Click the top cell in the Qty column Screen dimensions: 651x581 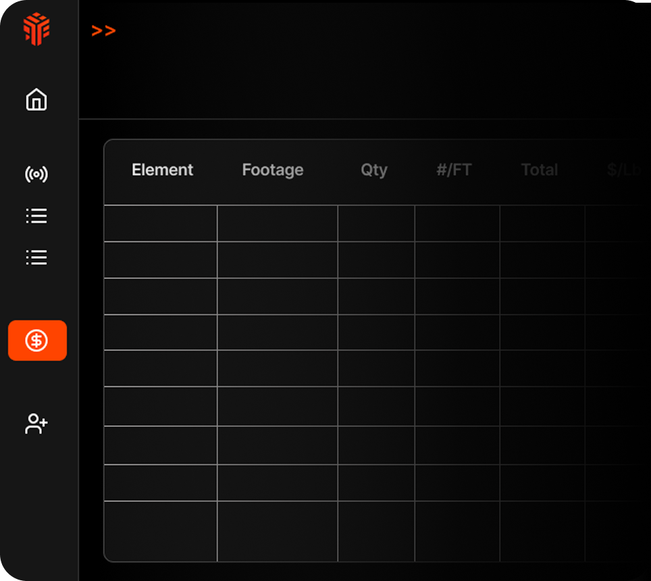[375, 223]
